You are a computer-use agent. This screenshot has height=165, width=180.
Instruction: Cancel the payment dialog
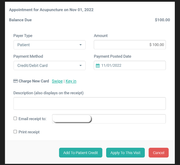[158, 153]
